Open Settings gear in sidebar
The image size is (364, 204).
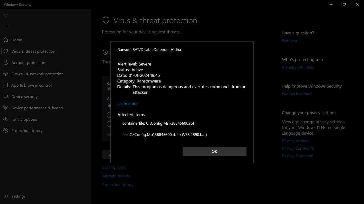click(x=6, y=196)
